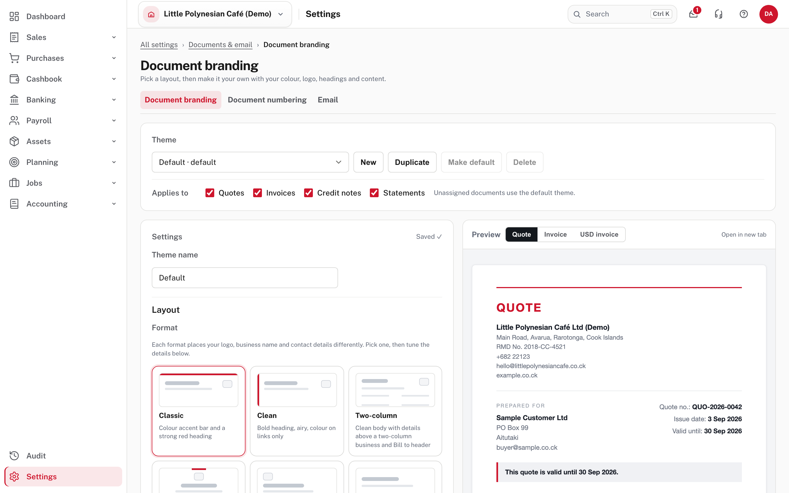Show the Invoice preview tab
789x493 pixels.
(x=555, y=234)
